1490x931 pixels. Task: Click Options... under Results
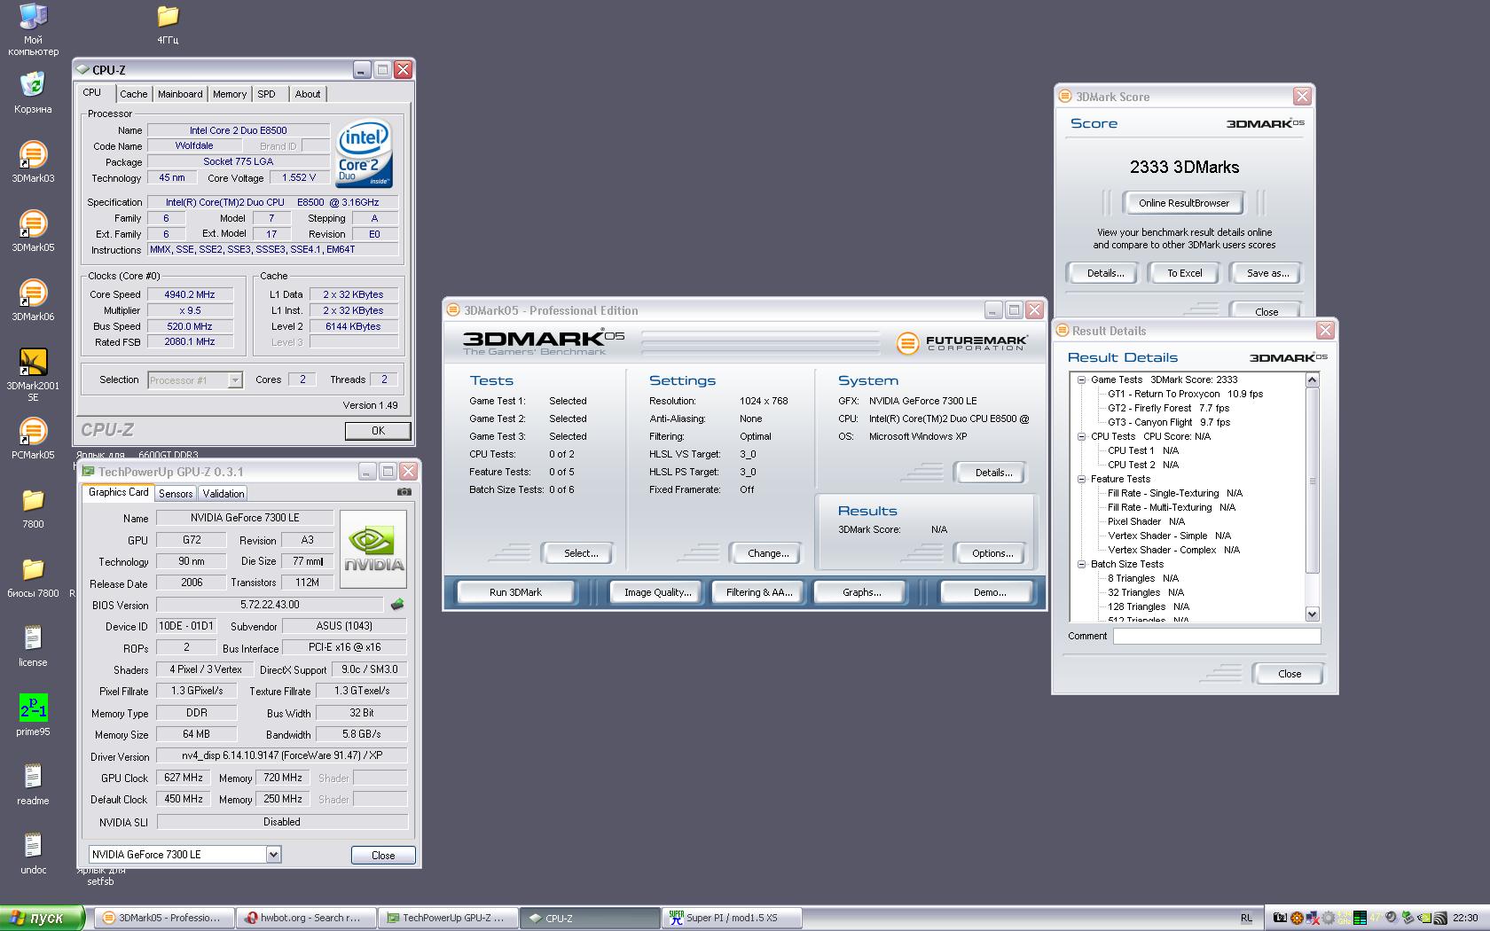click(x=992, y=553)
